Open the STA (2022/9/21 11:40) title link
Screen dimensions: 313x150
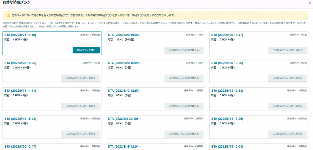(20, 35)
